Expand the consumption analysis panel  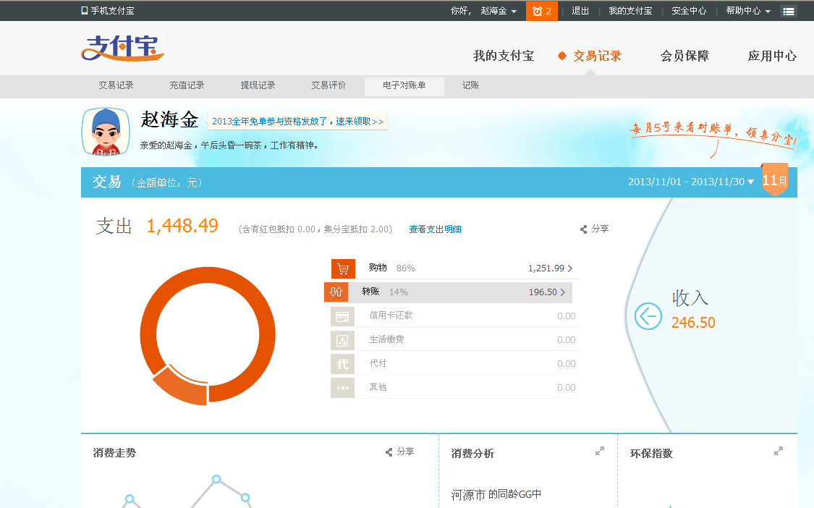[x=600, y=451]
